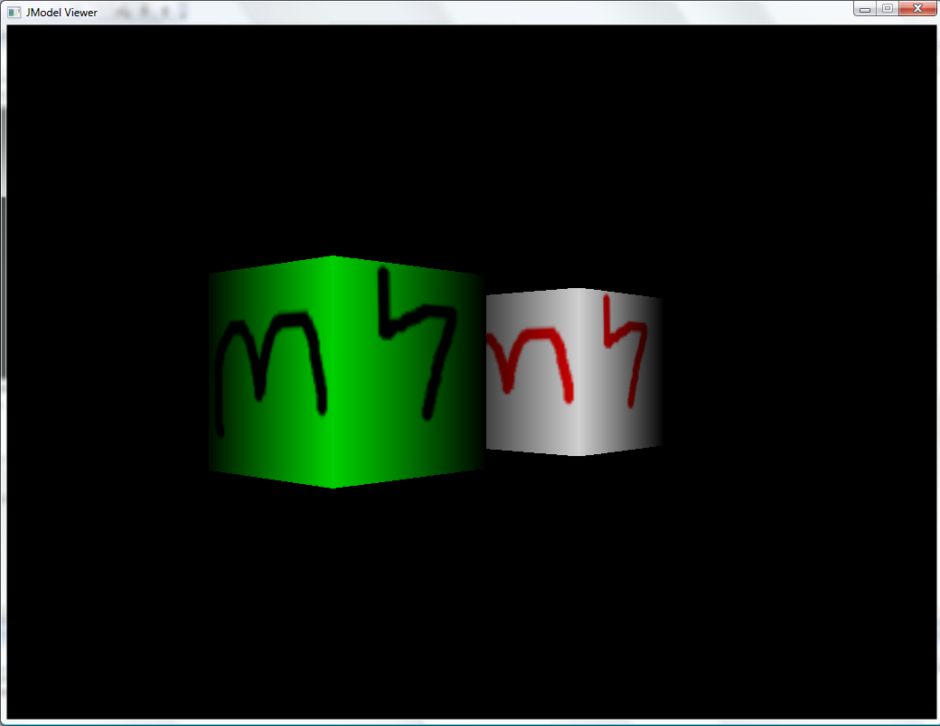Image resolution: width=940 pixels, height=726 pixels.
Task: Select the white cube's shaded right face
Action: [624, 424]
